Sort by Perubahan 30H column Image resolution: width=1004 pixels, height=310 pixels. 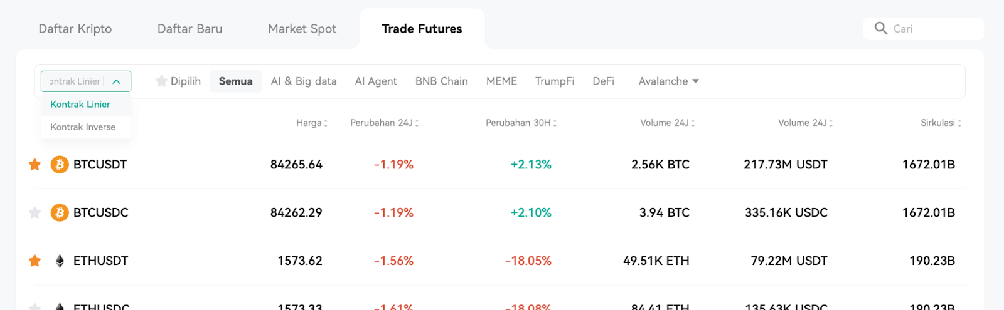[521, 123]
